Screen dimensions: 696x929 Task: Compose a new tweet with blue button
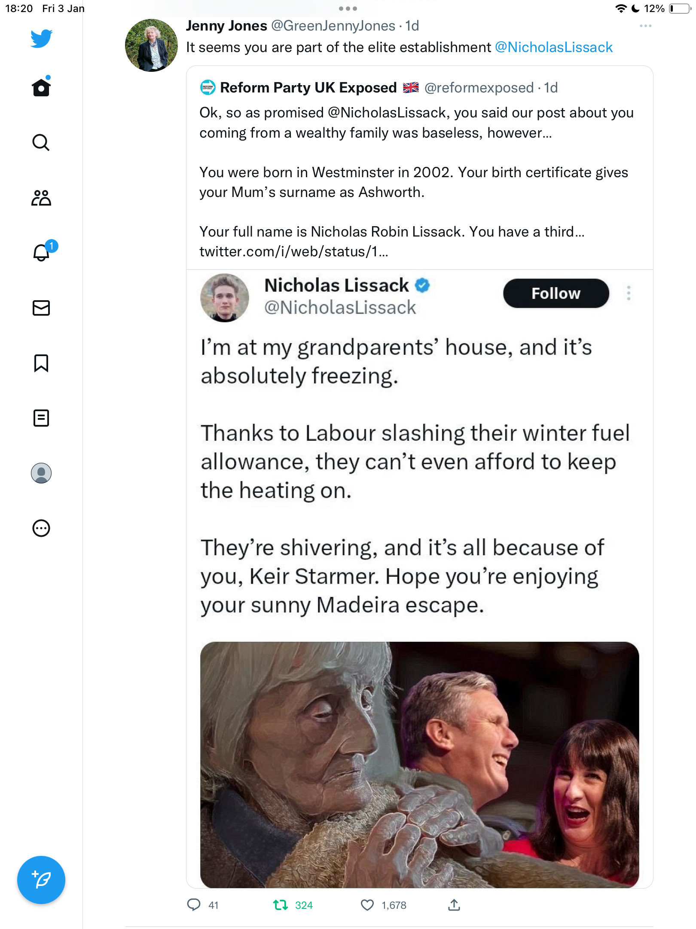(x=41, y=880)
